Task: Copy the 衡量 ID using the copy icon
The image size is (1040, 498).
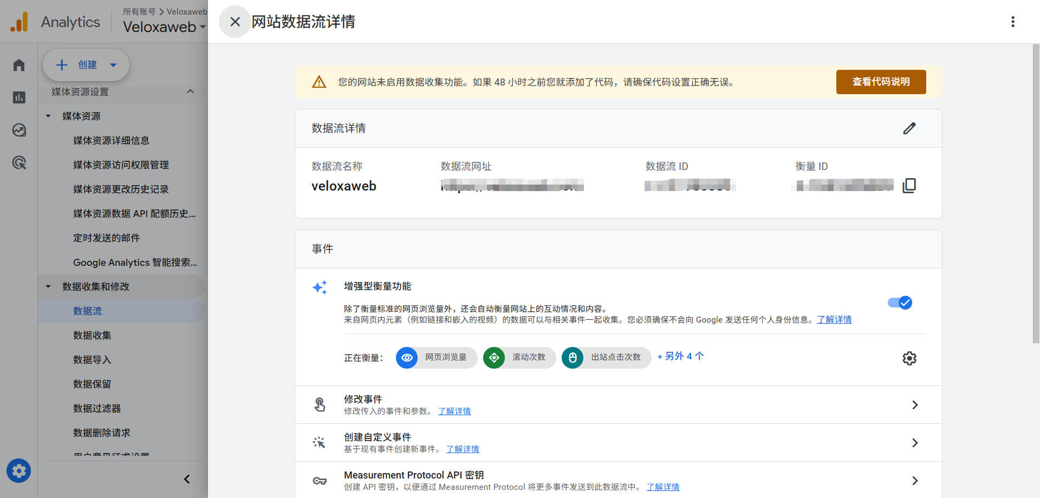Action: [909, 185]
